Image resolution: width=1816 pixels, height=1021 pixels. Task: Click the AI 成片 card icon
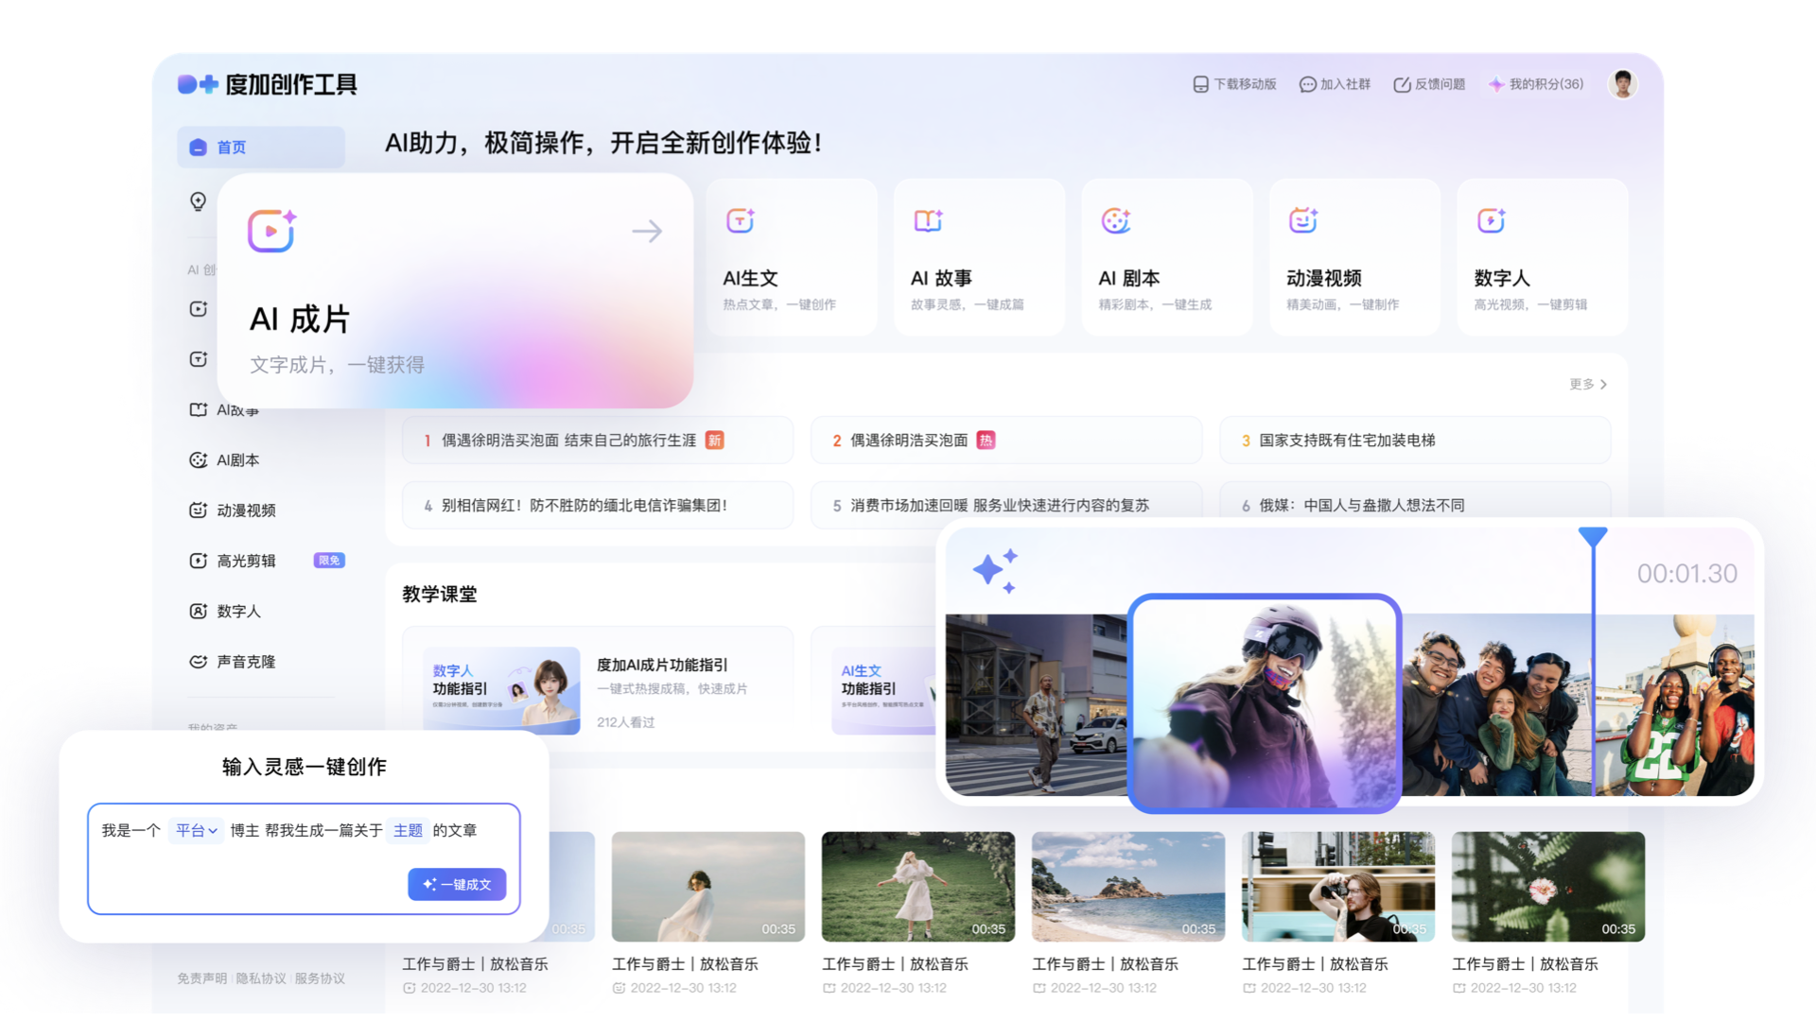[x=272, y=231]
